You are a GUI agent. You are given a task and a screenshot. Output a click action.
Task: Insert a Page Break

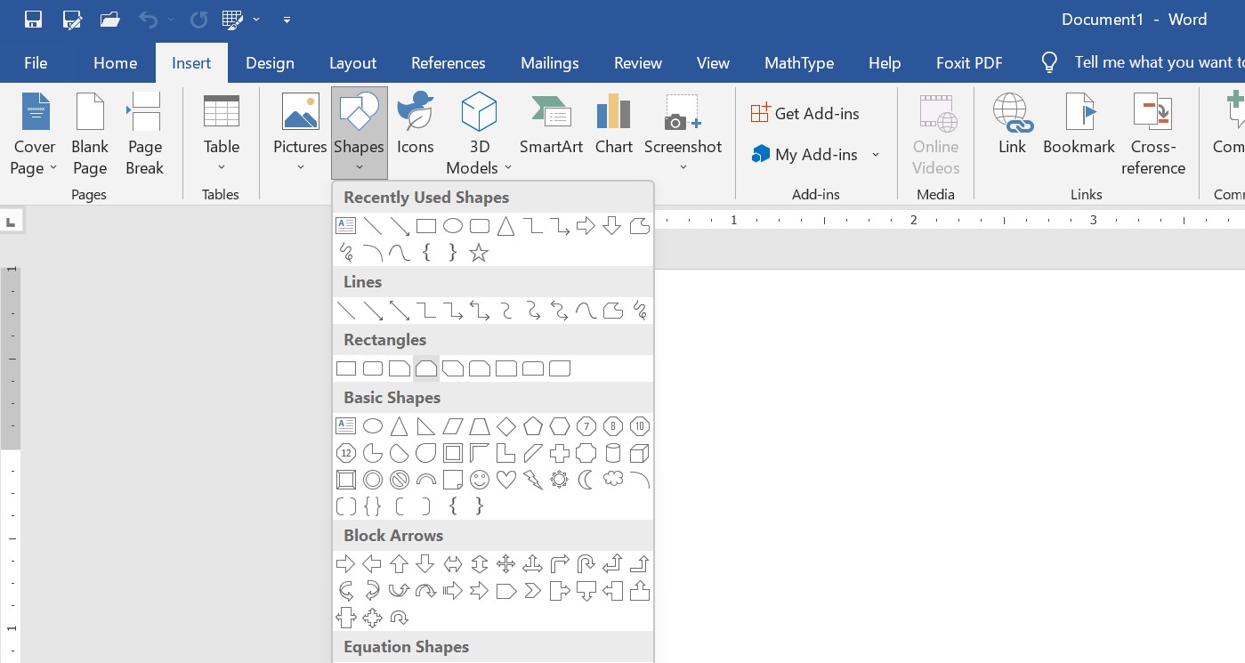click(x=144, y=133)
